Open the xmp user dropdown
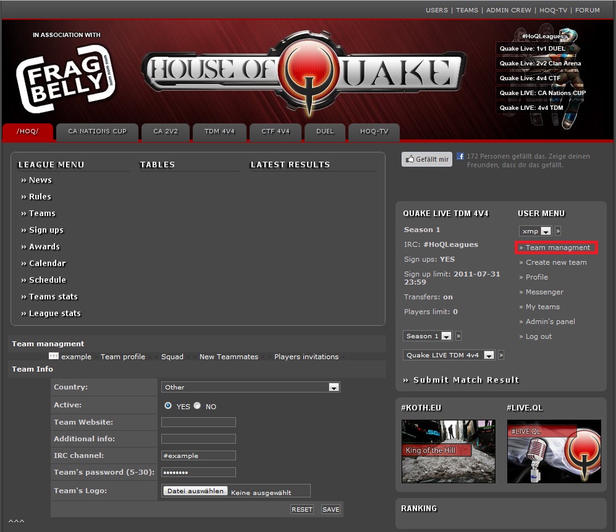 click(536, 231)
